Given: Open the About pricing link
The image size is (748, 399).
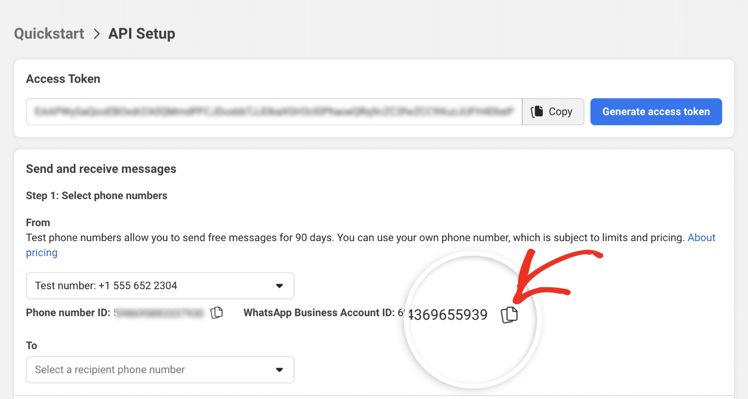Looking at the screenshot, I should pyautogui.click(x=701, y=238).
